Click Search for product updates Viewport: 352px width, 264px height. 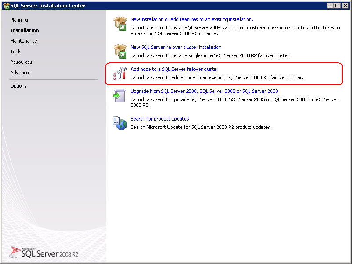tap(160, 119)
